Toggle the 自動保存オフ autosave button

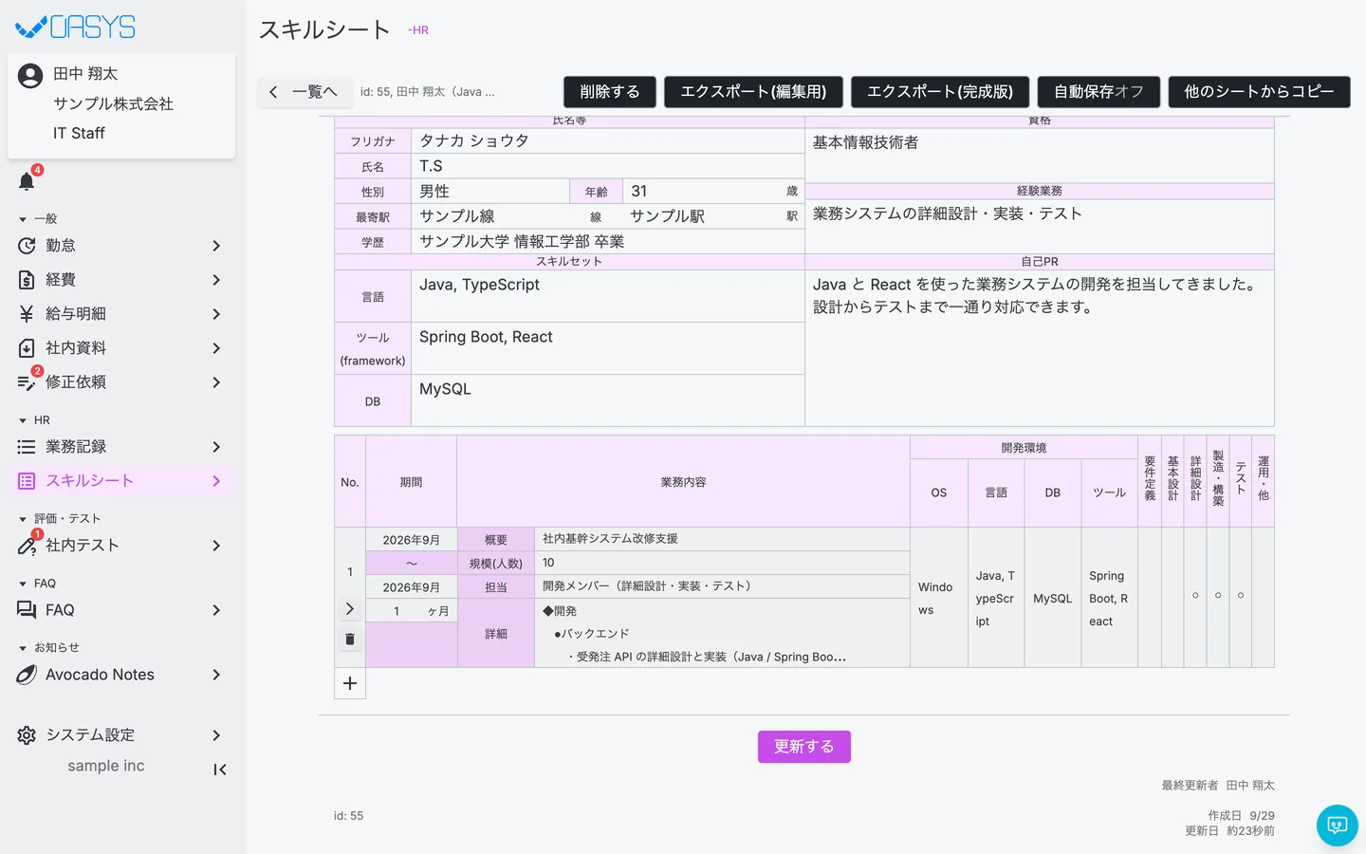(x=1098, y=92)
